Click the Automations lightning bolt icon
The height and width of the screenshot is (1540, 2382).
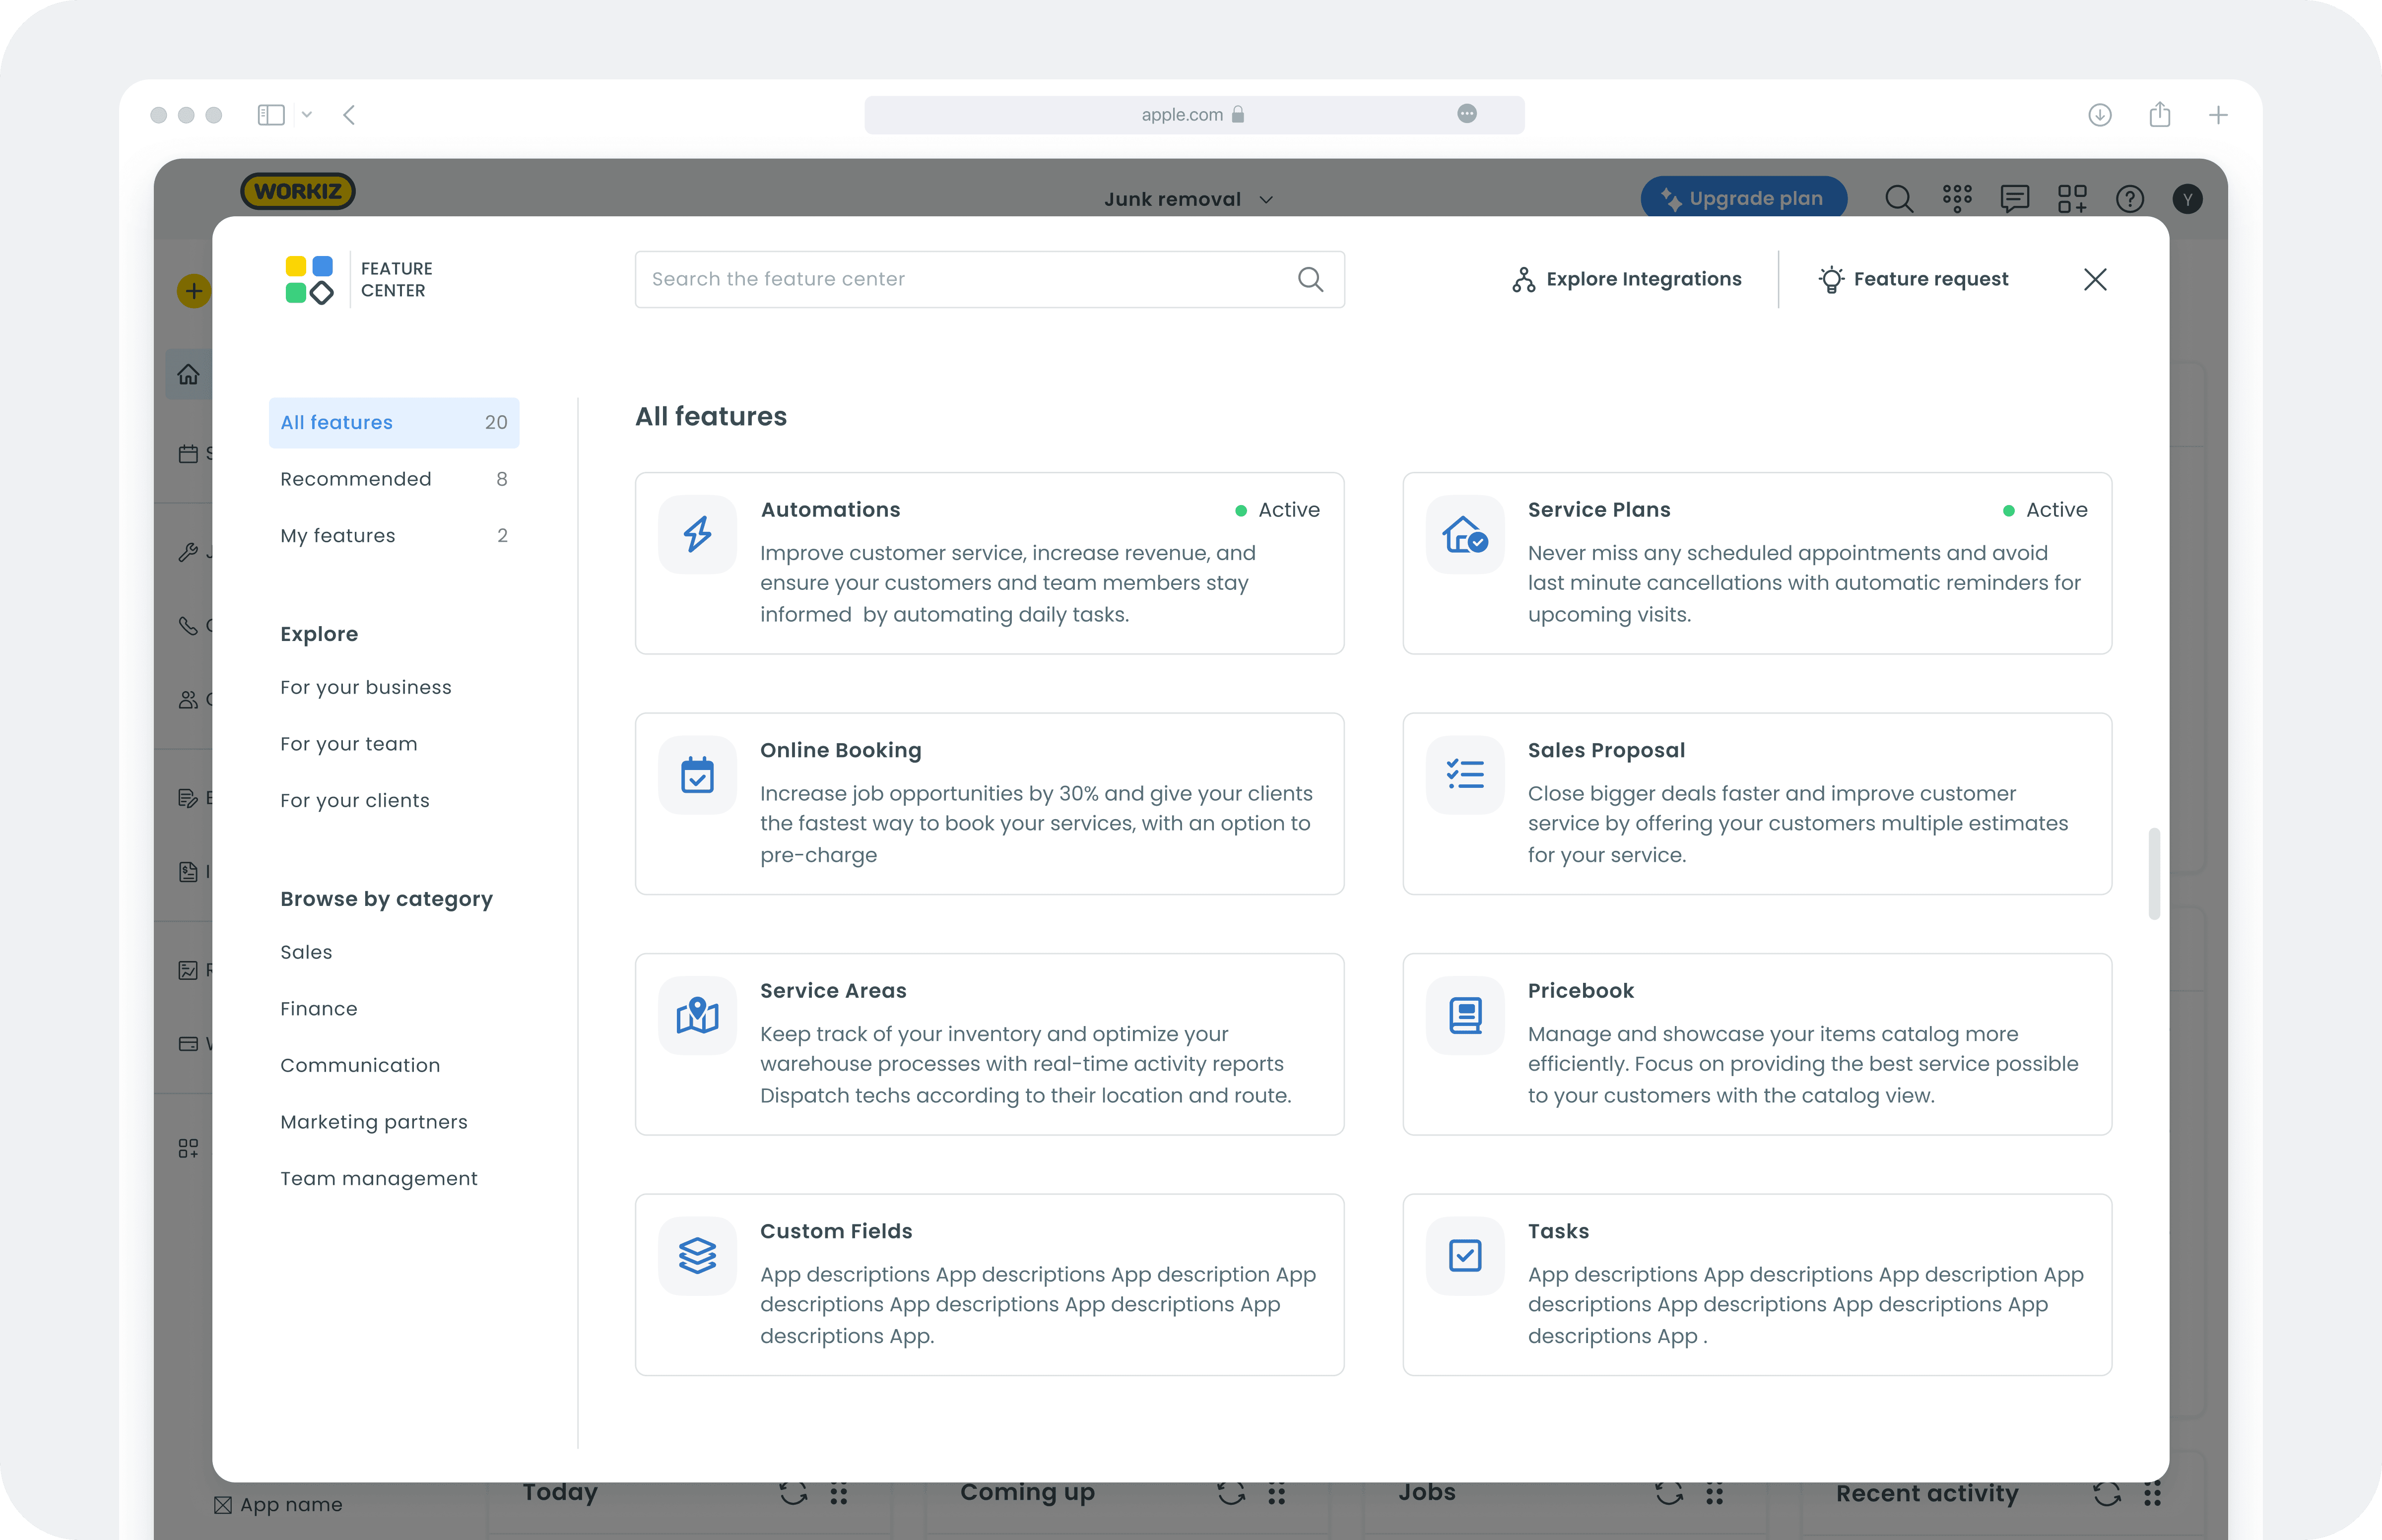tap(697, 534)
